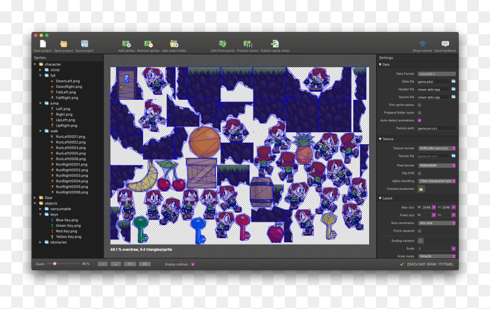Save the project with the floppy icon
The height and width of the screenshot is (309, 490).
(84, 44)
